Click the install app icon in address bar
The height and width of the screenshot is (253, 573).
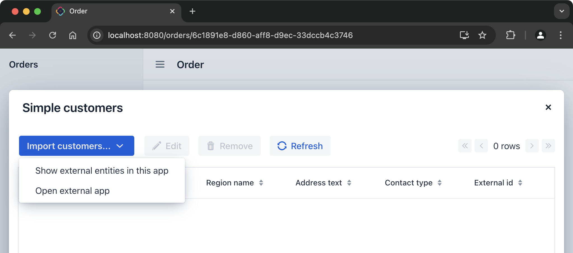(464, 35)
